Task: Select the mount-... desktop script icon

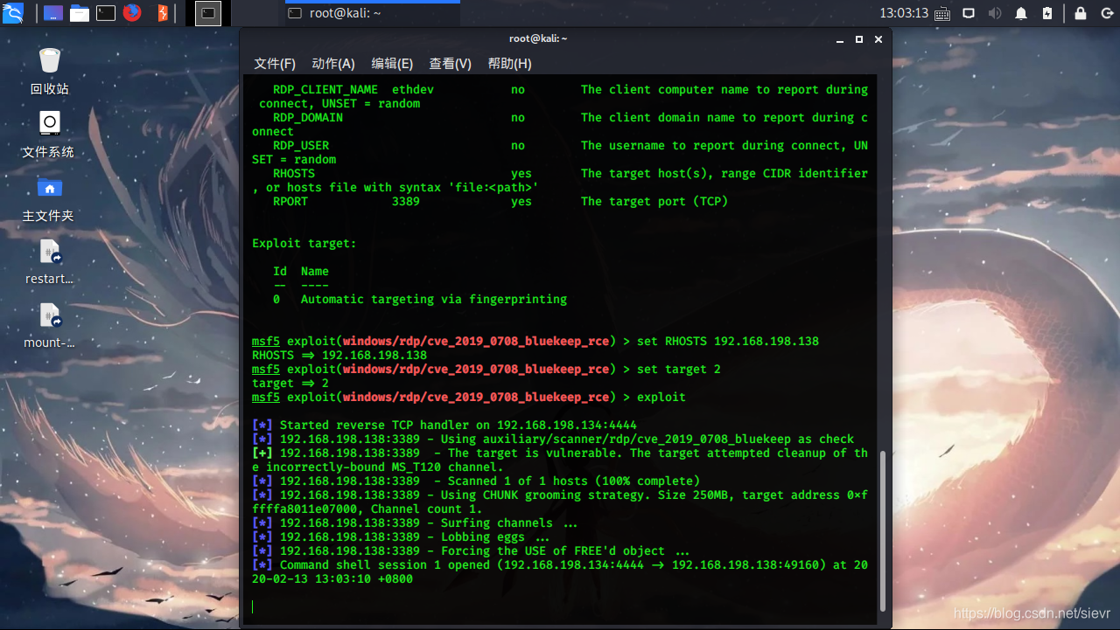Action: (x=50, y=325)
